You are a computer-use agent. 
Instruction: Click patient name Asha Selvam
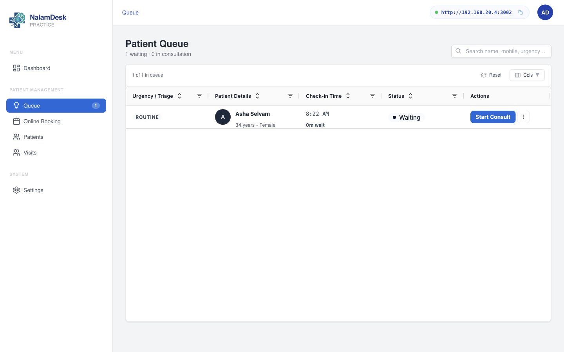click(x=253, y=114)
